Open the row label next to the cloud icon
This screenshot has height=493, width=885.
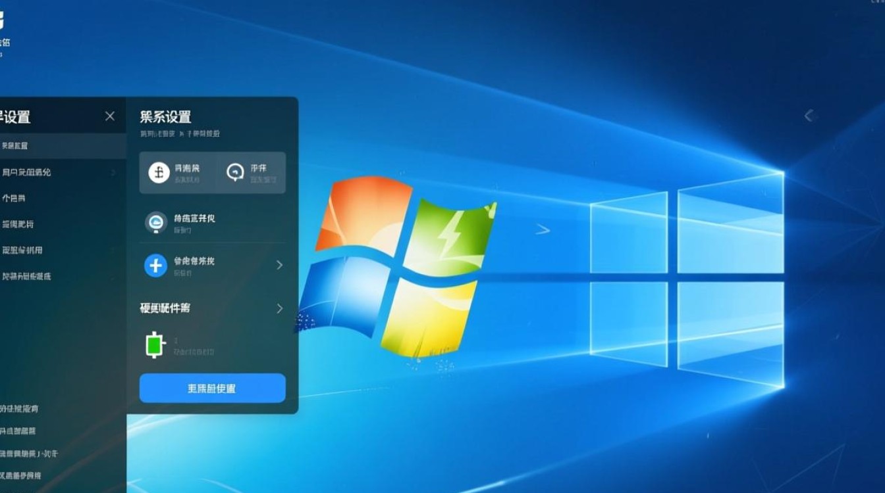(194, 218)
